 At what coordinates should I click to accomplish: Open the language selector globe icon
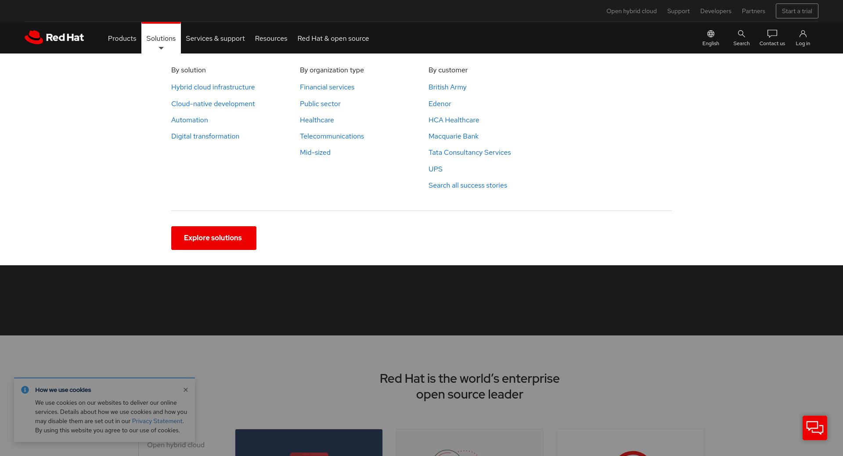pyautogui.click(x=710, y=34)
